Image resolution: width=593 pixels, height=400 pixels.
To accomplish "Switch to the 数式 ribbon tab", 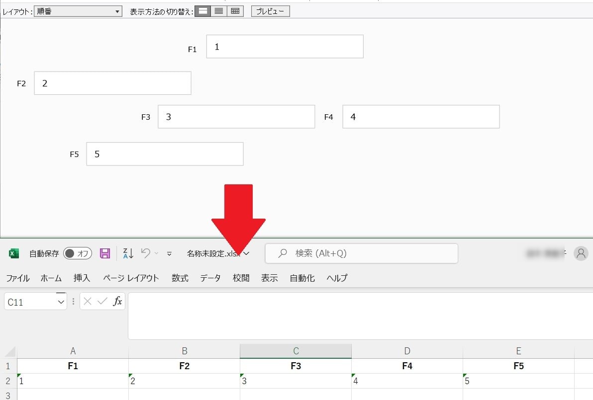I will [x=180, y=278].
